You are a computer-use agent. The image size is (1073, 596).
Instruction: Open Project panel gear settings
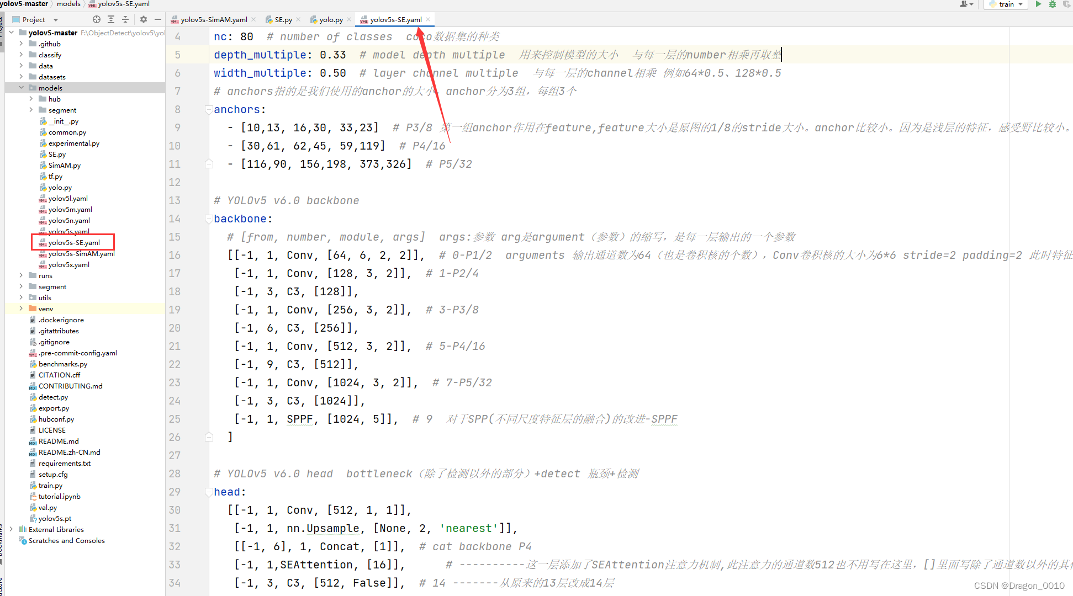(x=144, y=19)
